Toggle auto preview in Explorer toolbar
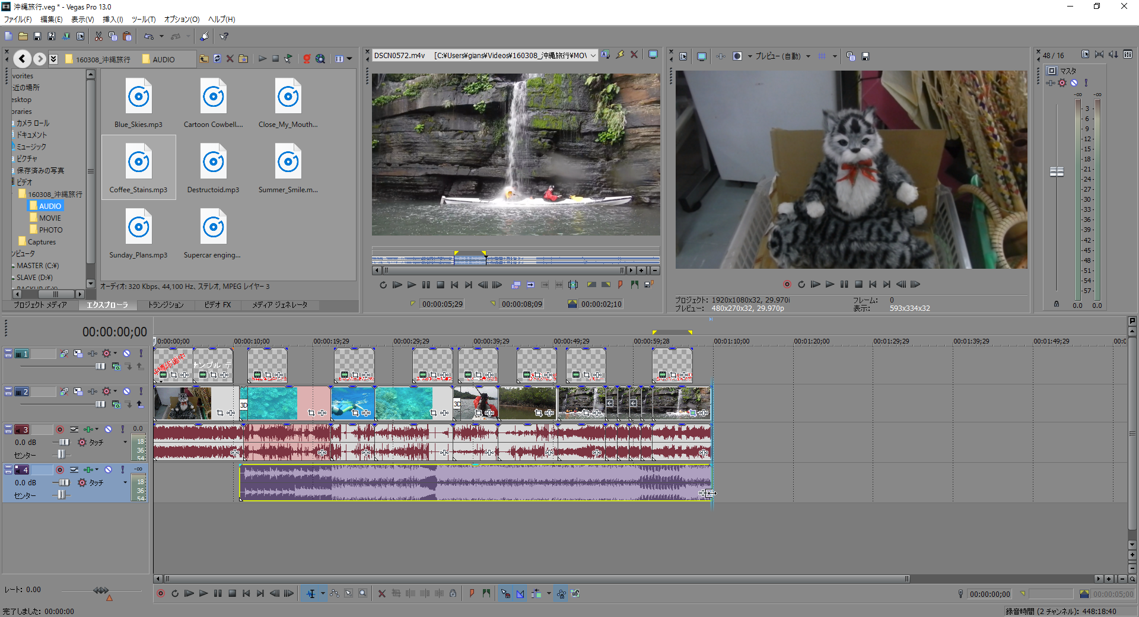This screenshot has width=1139, height=617. coord(288,59)
